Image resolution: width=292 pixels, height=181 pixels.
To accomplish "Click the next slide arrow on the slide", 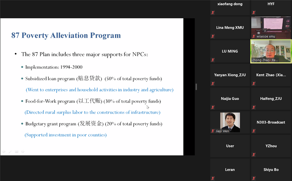I will point(23,152).
